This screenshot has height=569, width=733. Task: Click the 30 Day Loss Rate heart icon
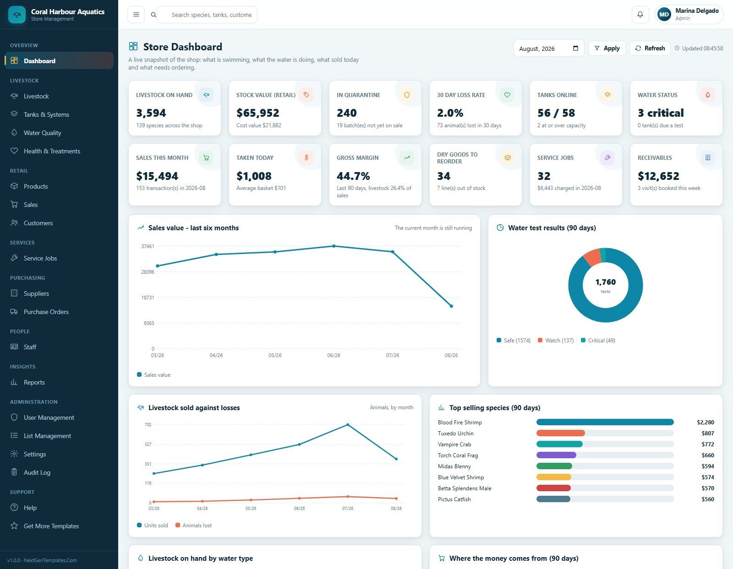coord(507,95)
